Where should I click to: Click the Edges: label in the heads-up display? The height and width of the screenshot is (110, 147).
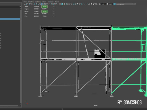pos(27,9)
